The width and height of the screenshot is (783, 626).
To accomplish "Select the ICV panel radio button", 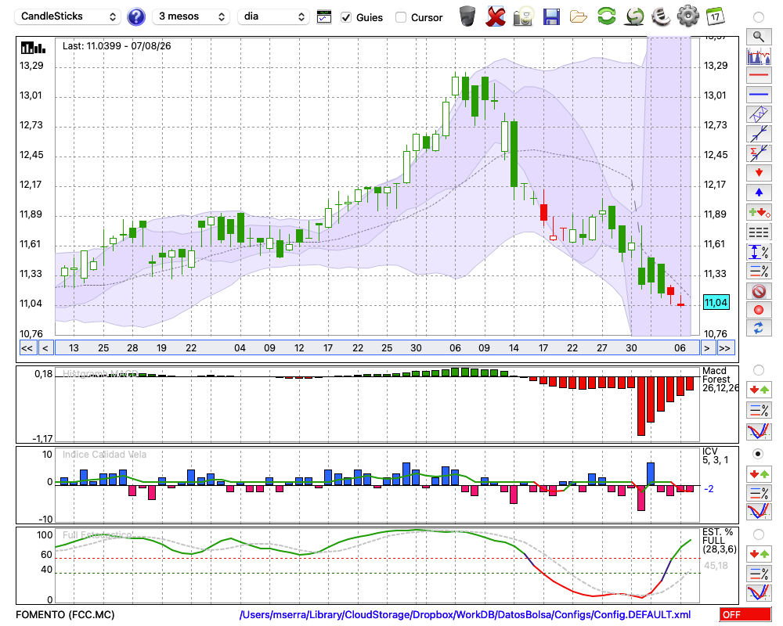I will (x=758, y=454).
